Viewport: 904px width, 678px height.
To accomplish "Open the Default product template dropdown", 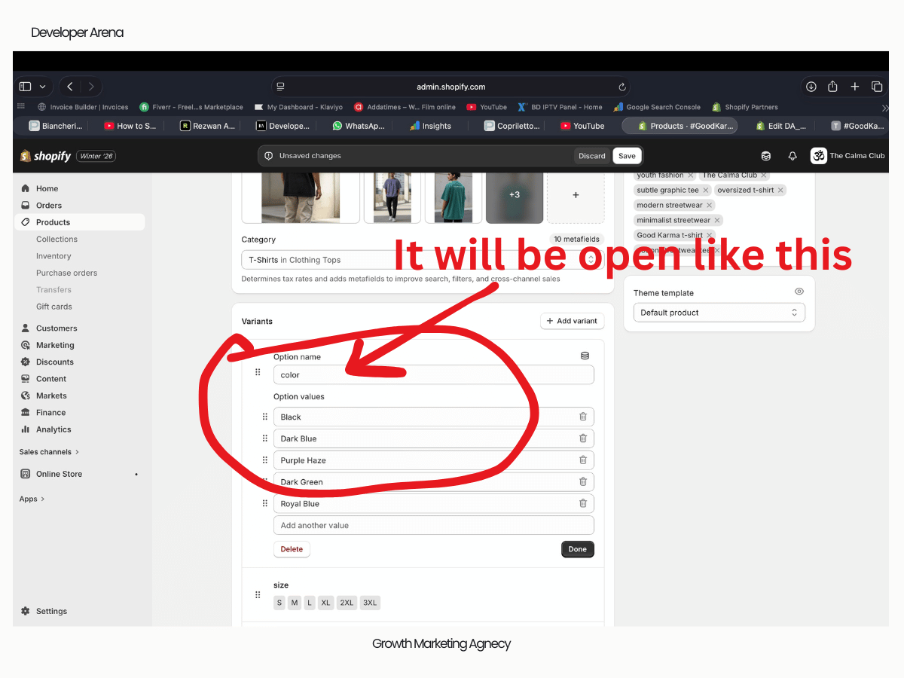I will 719,313.
